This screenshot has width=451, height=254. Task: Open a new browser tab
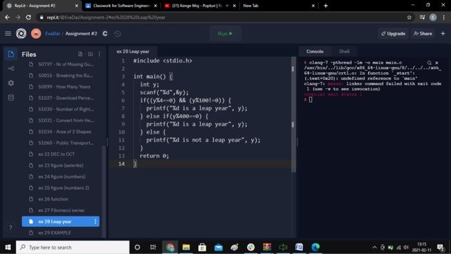click(325, 6)
